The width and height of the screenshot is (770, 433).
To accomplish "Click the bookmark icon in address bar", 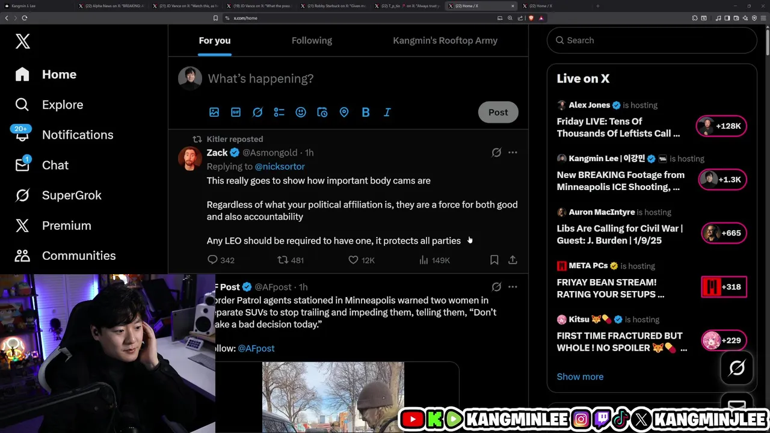I will click(x=215, y=18).
